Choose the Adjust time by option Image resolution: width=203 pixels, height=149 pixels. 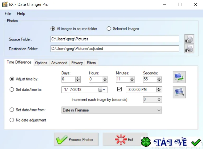[12, 79]
